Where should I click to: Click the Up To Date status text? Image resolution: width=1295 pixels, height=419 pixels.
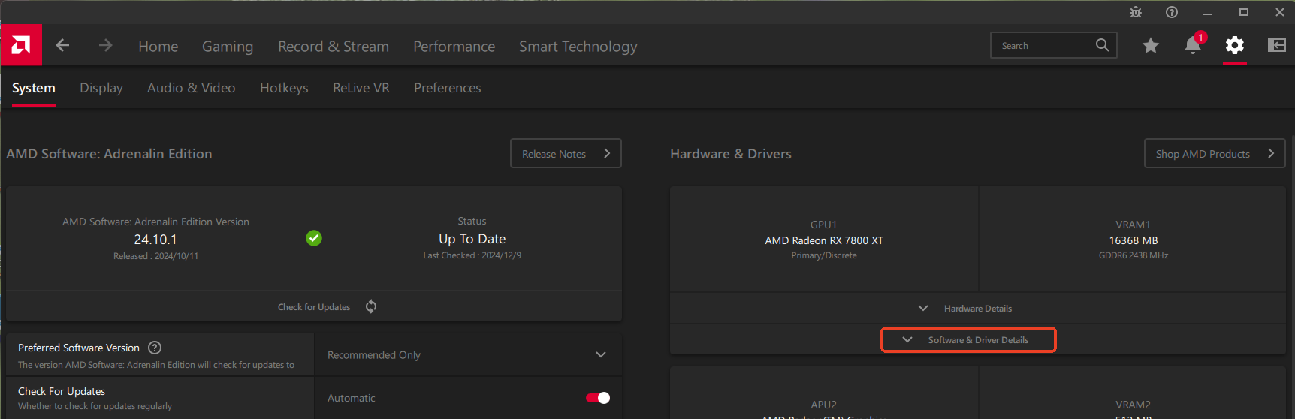[472, 239]
